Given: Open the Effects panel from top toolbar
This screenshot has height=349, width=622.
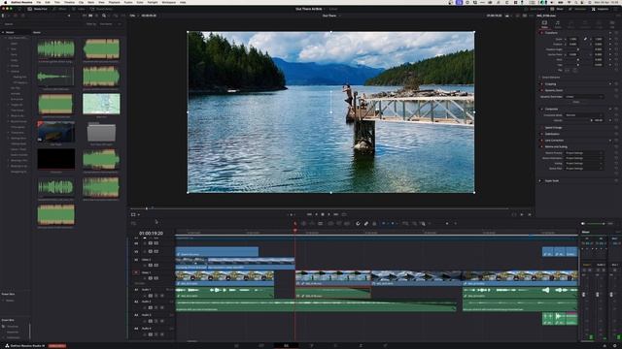Looking at the screenshot, I should coord(60,9).
